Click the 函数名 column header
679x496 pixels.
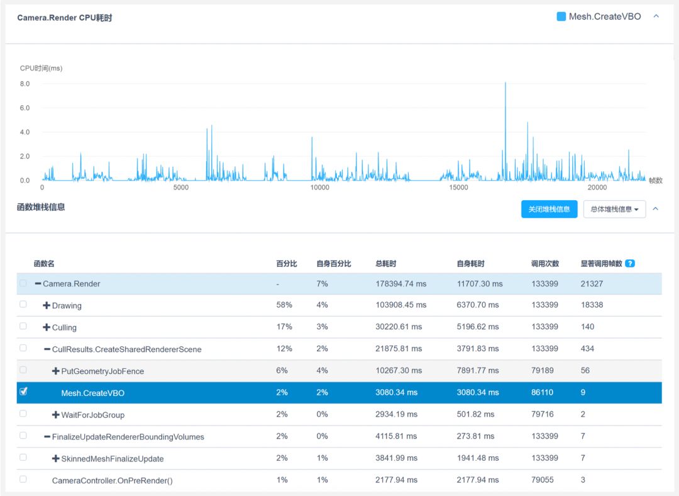pyautogui.click(x=44, y=264)
